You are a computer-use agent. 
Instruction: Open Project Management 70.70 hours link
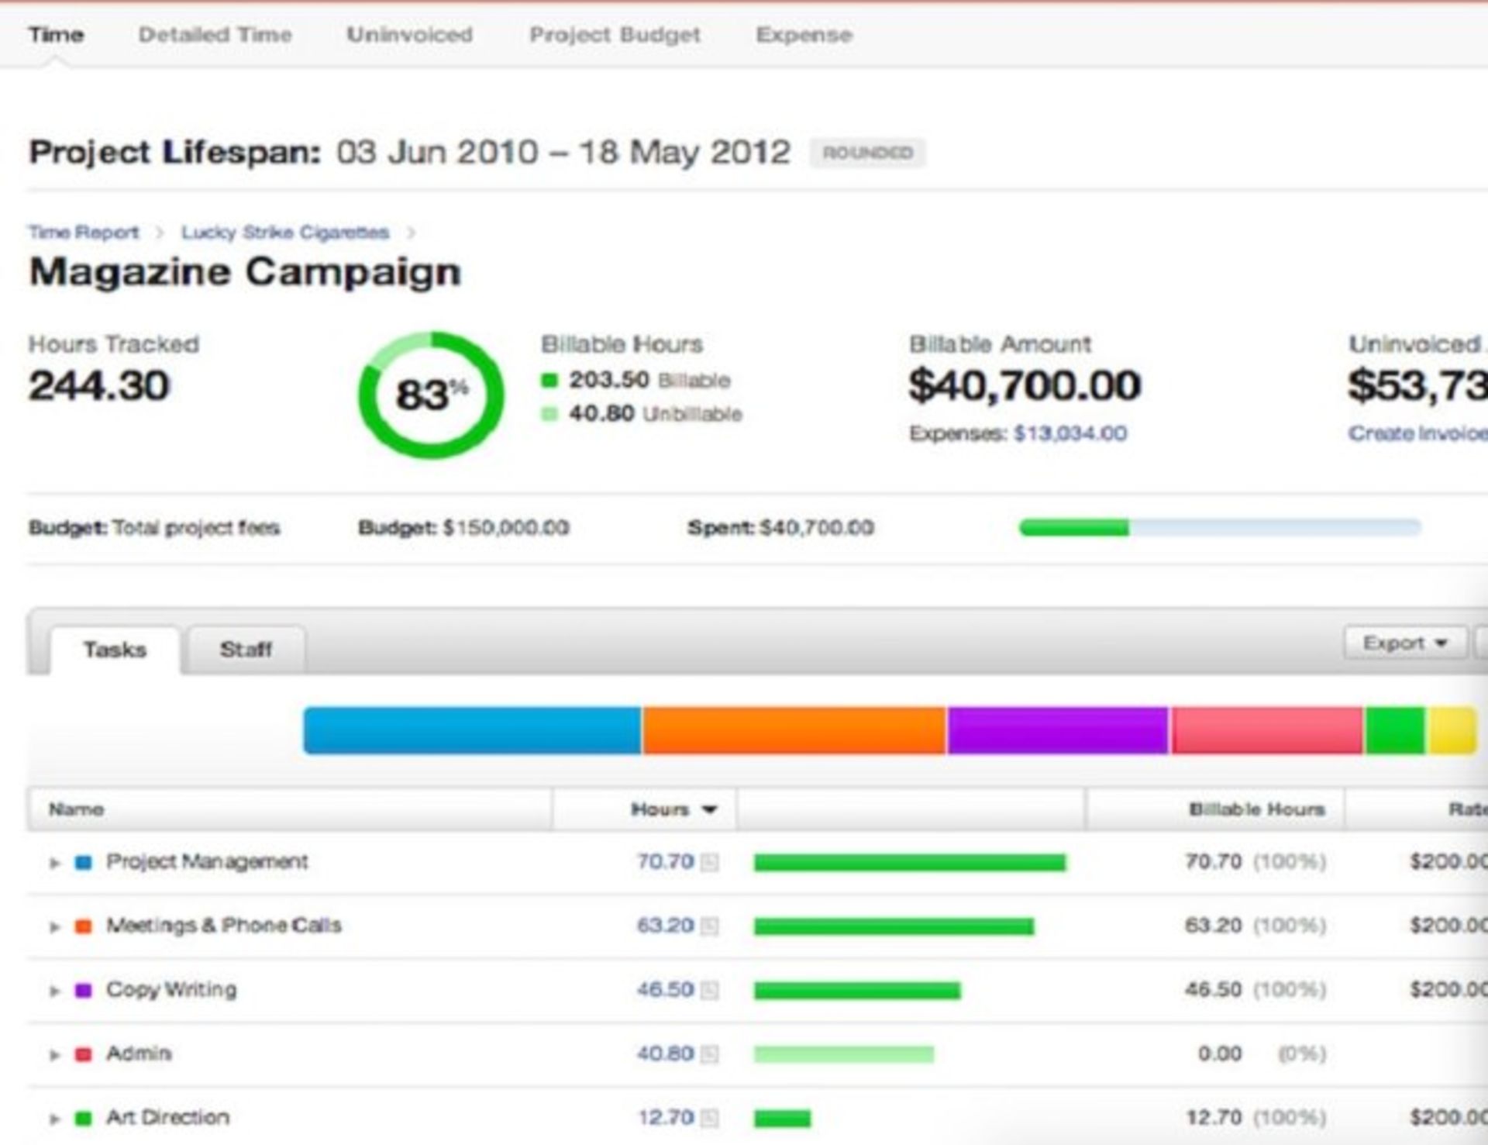tap(665, 862)
